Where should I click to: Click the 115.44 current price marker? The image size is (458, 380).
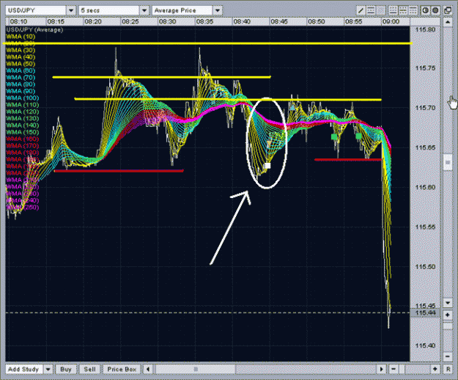coord(425,313)
